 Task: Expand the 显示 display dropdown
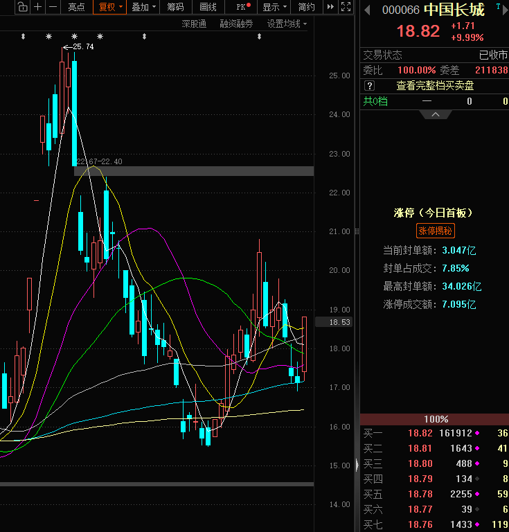[275, 7]
